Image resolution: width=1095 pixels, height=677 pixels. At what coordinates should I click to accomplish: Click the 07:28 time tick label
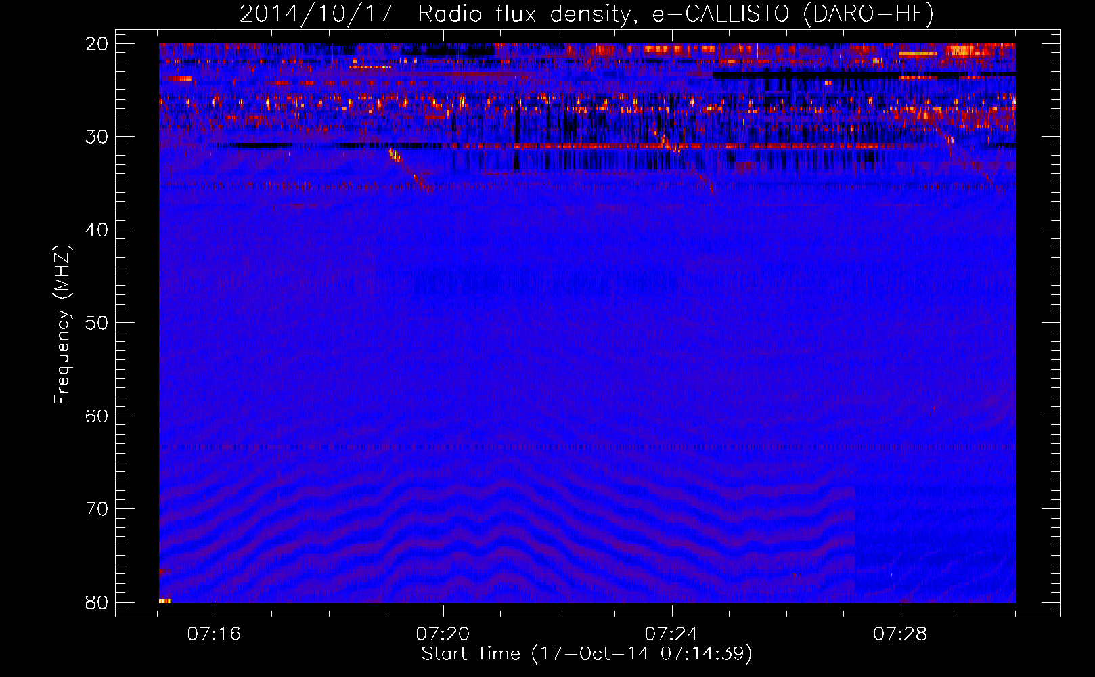[x=900, y=634]
